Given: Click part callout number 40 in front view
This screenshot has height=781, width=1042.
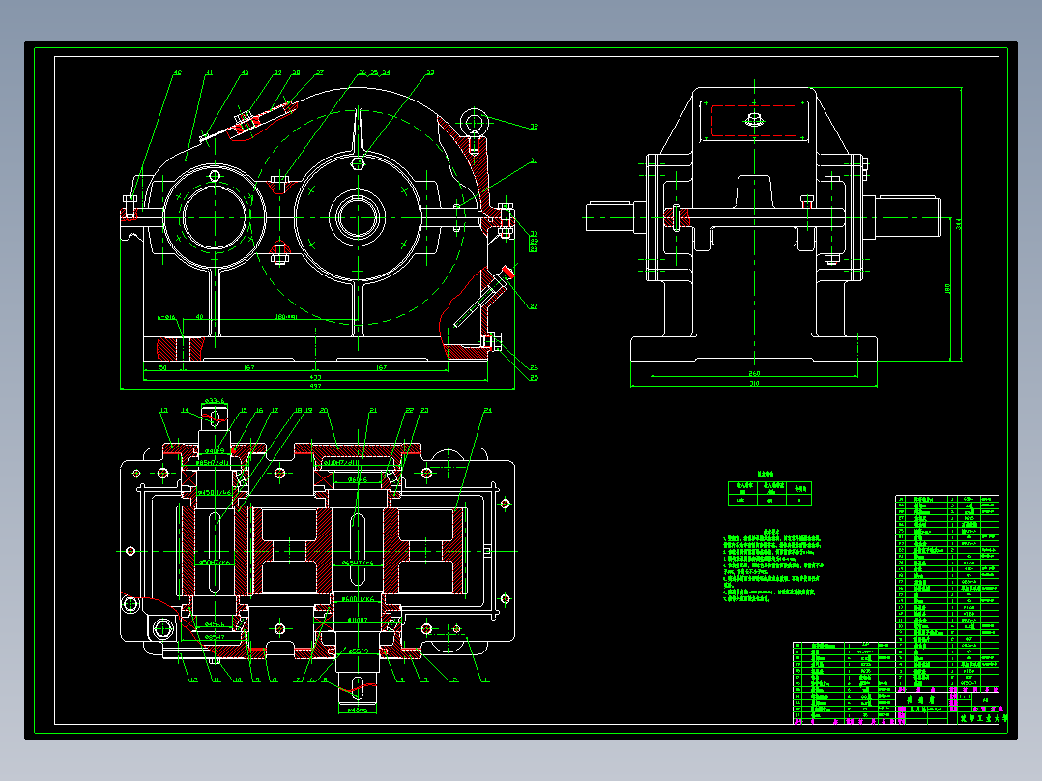Looking at the screenshot, I should pos(245,72).
